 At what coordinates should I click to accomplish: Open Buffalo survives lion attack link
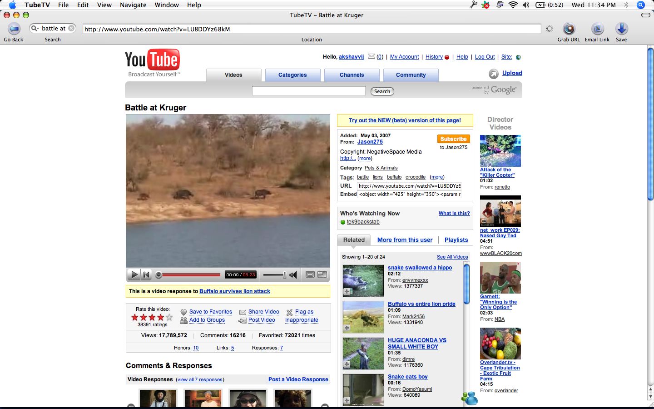[235, 291]
